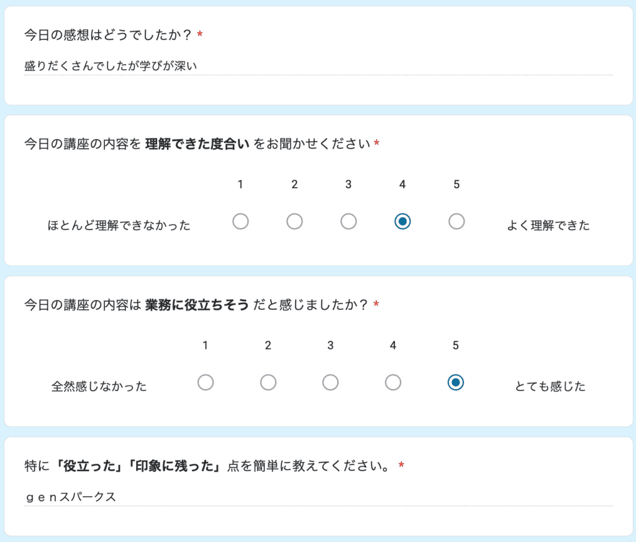The image size is (636, 542).
Task: Select rating 3 for the usefulness question
Action: (x=330, y=382)
